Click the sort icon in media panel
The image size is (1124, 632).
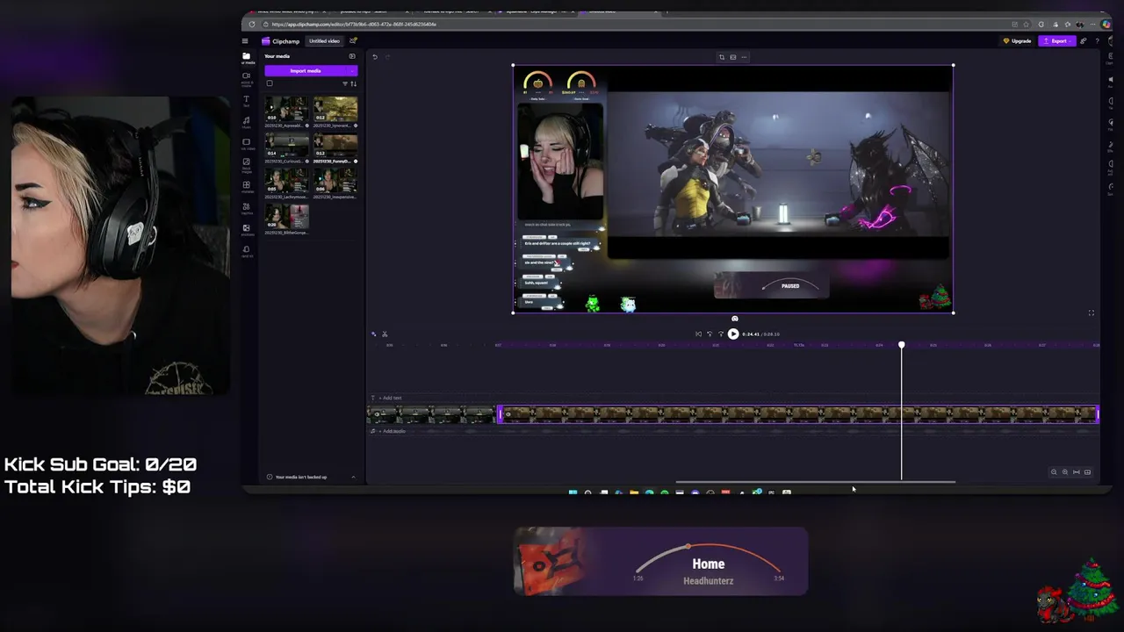(x=353, y=83)
